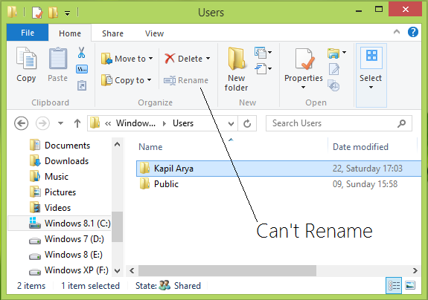Open the Share ribbon tab
Viewport: 428px width, 300px height.
pos(112,33)
